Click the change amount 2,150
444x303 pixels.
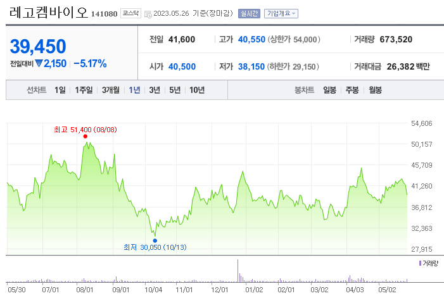click(55, 63)
